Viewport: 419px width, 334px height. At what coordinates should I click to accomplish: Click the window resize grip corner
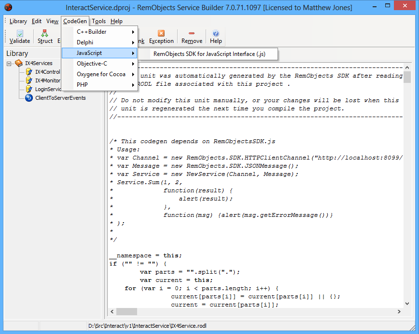(x=412, y=327)
